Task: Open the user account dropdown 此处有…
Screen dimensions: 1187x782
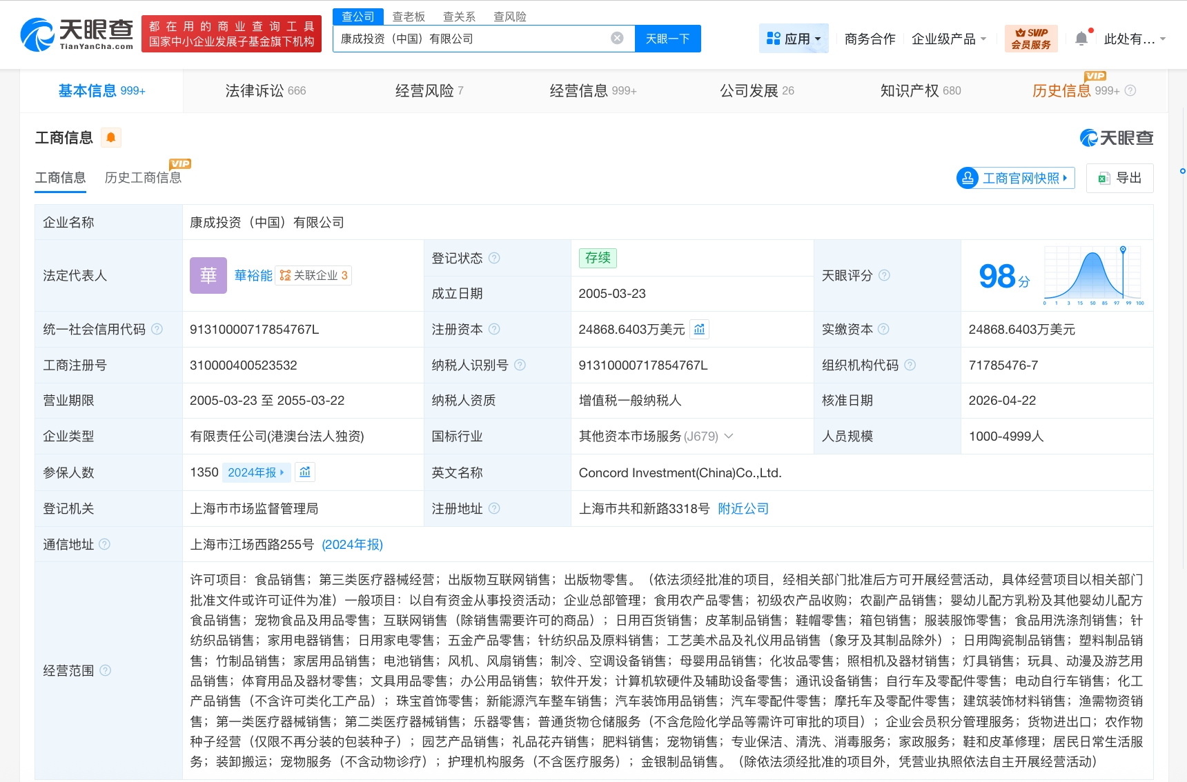Action: coord(1134,39)
